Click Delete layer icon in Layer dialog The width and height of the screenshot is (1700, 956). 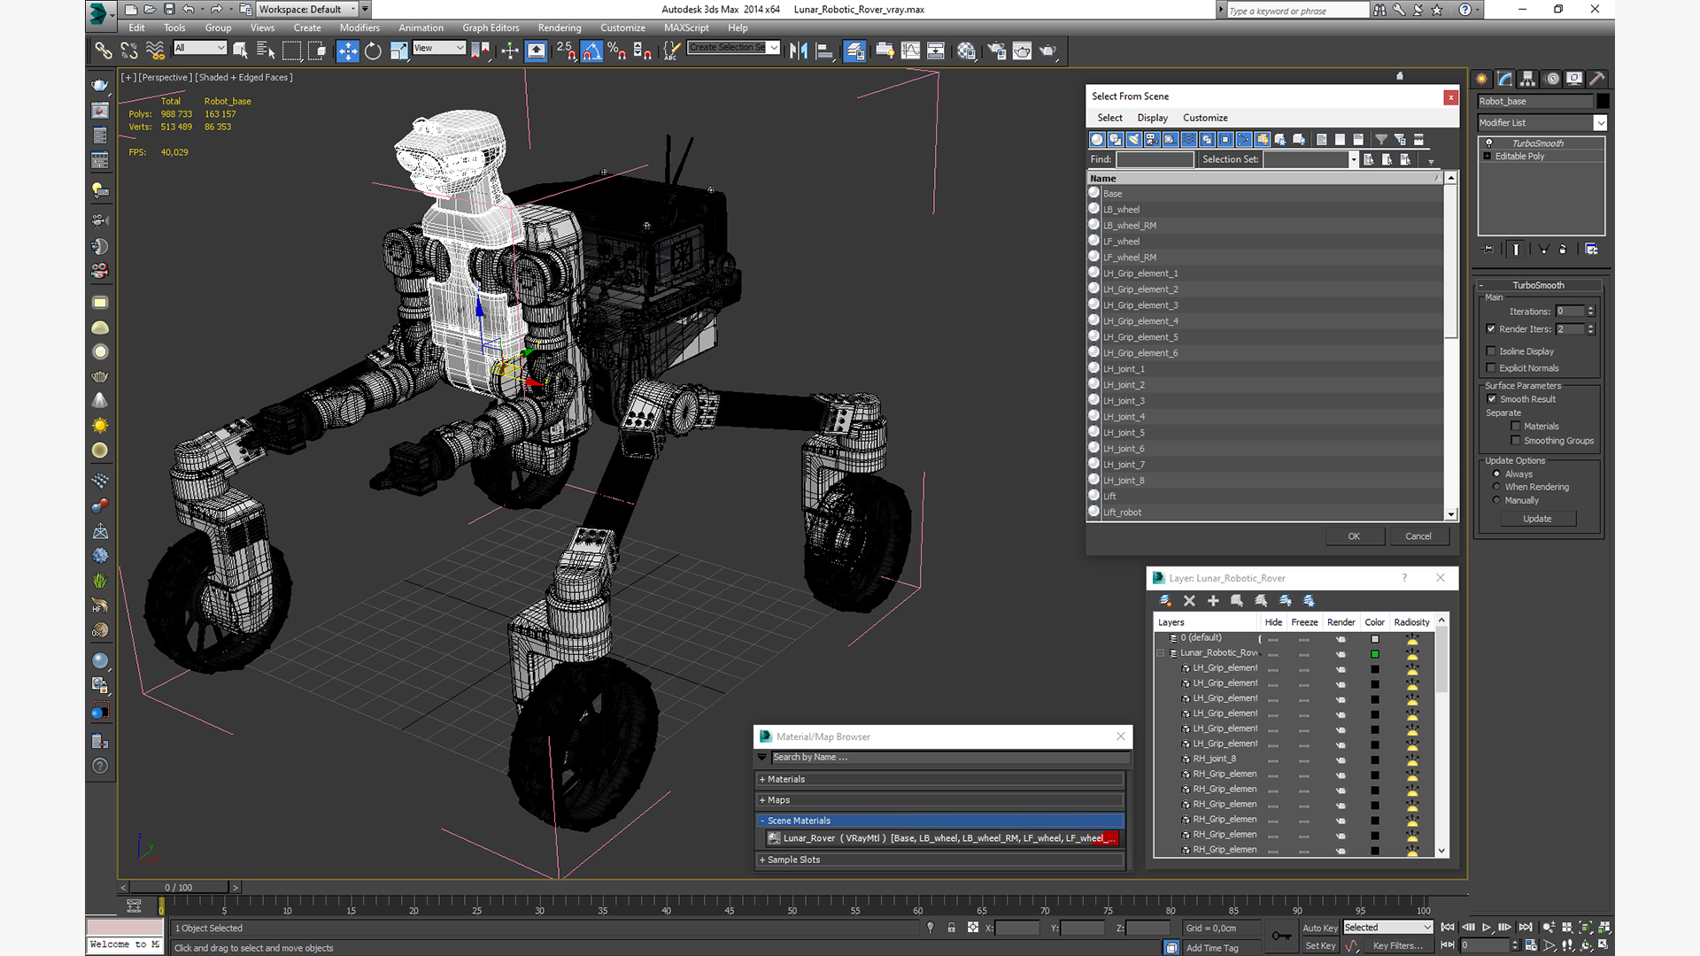click(1189, 601)
